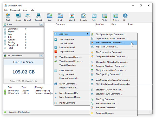Viewport: 156px width, 118px height.
Task: Select View All Reports entry
Action: tap(72, 65)
